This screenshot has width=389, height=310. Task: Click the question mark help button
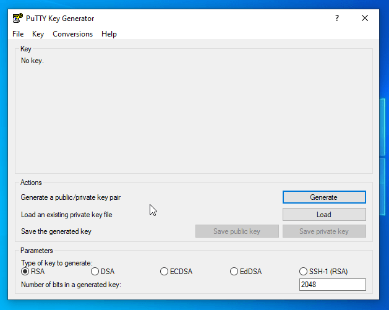tap(337, 18)
